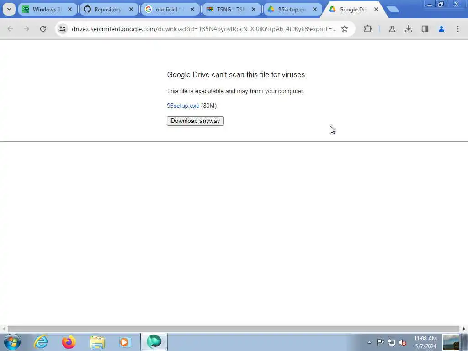This screenshot has height=351, width=468.
Task: Show hidden system tray icons
Action: coord(369,342)
